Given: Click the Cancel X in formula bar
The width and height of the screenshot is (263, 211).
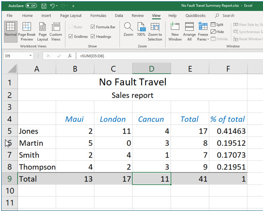Looking at the screenshot, I should click(x=48, y=56).
